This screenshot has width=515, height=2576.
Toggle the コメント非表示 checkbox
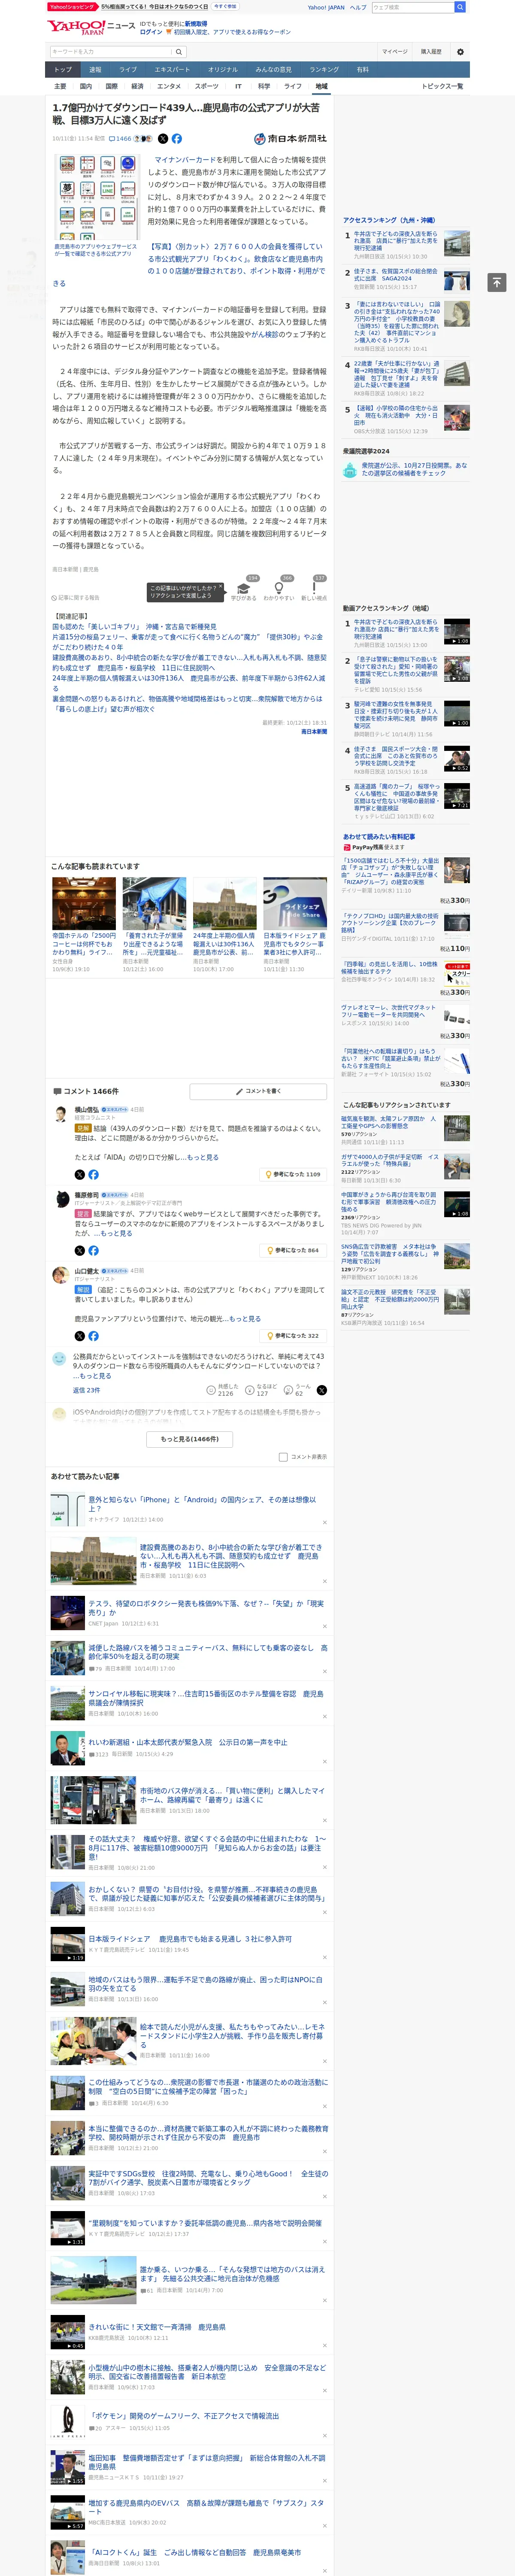(283, 1457)
